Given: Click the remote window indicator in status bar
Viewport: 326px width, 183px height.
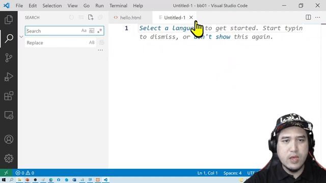Looking at the screenshot, I should coord(6,173).
